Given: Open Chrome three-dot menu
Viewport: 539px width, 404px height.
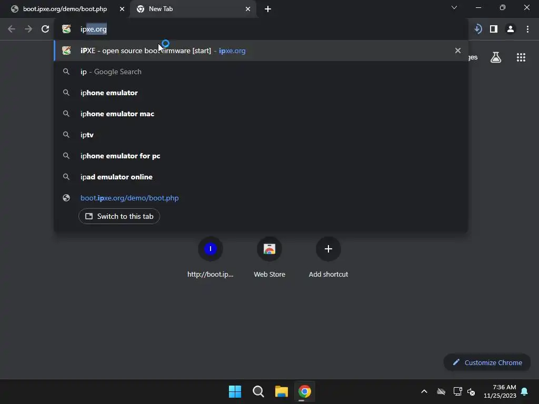Looking at the screenshot, I should [x=527, y=29].
